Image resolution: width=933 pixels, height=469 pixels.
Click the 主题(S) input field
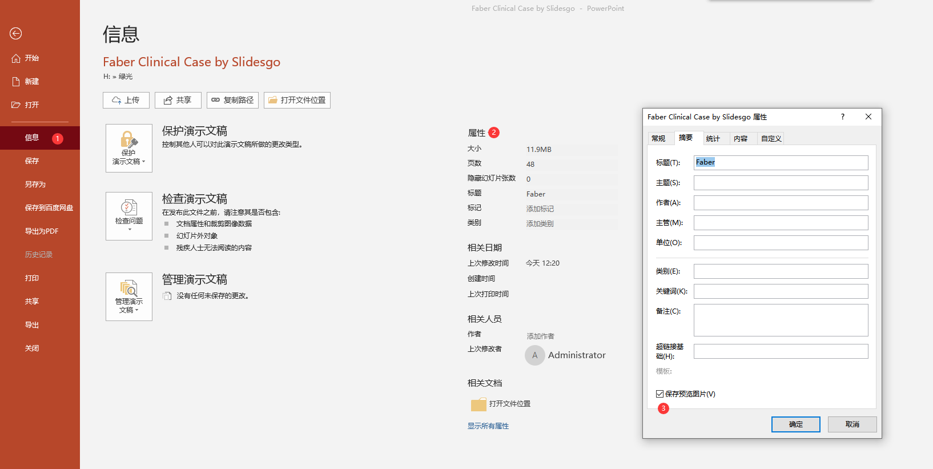pos(781,183)
